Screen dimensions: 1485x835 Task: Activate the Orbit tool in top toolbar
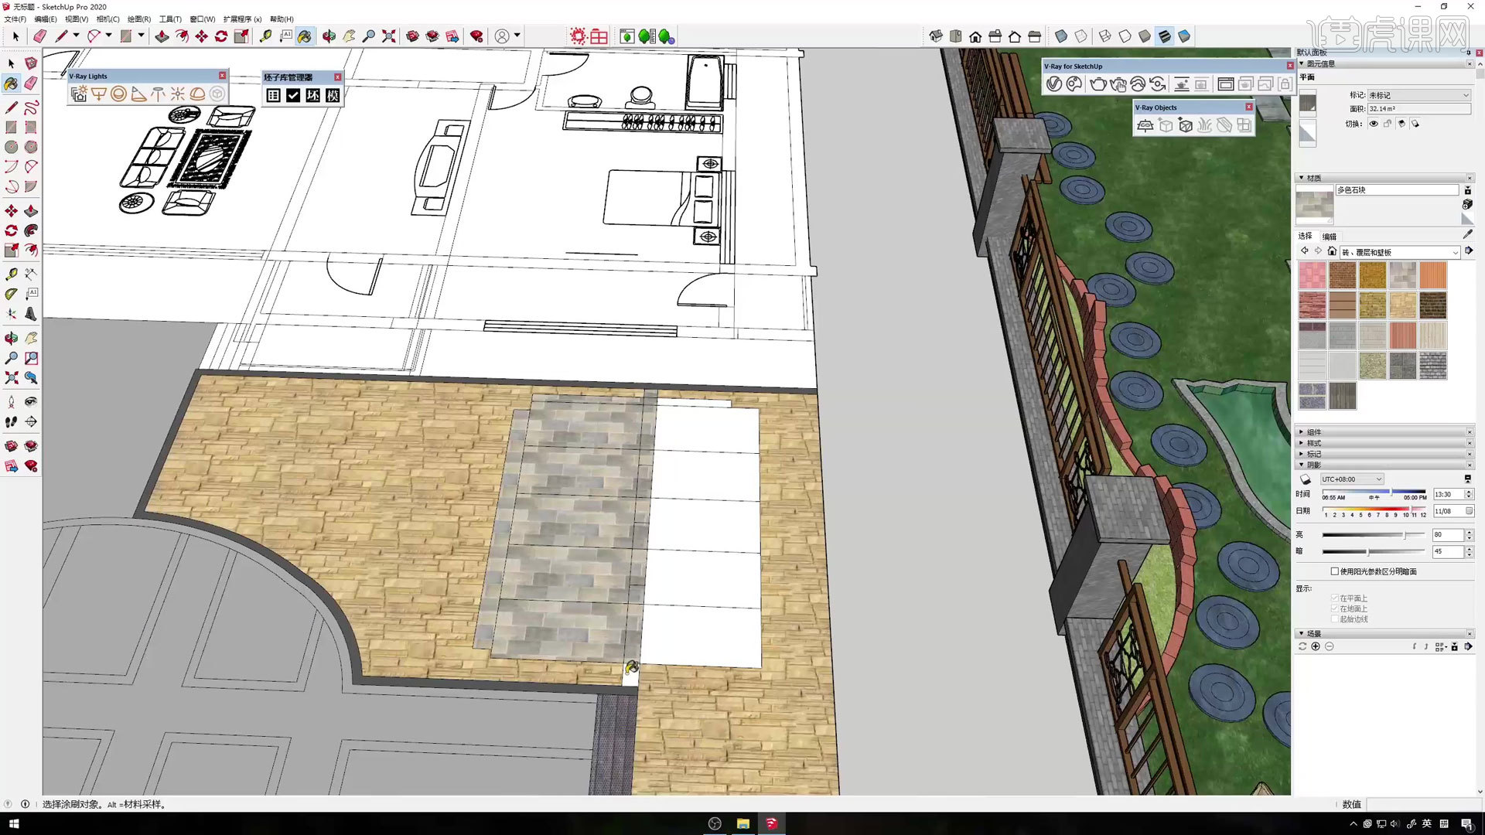point(329,36)
